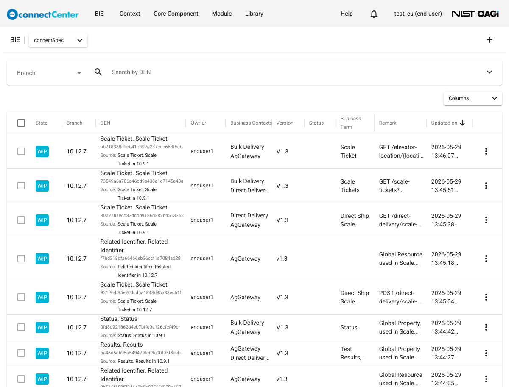
Task: Click the 'Scale Tickets' business term cell
Action: 350,186
